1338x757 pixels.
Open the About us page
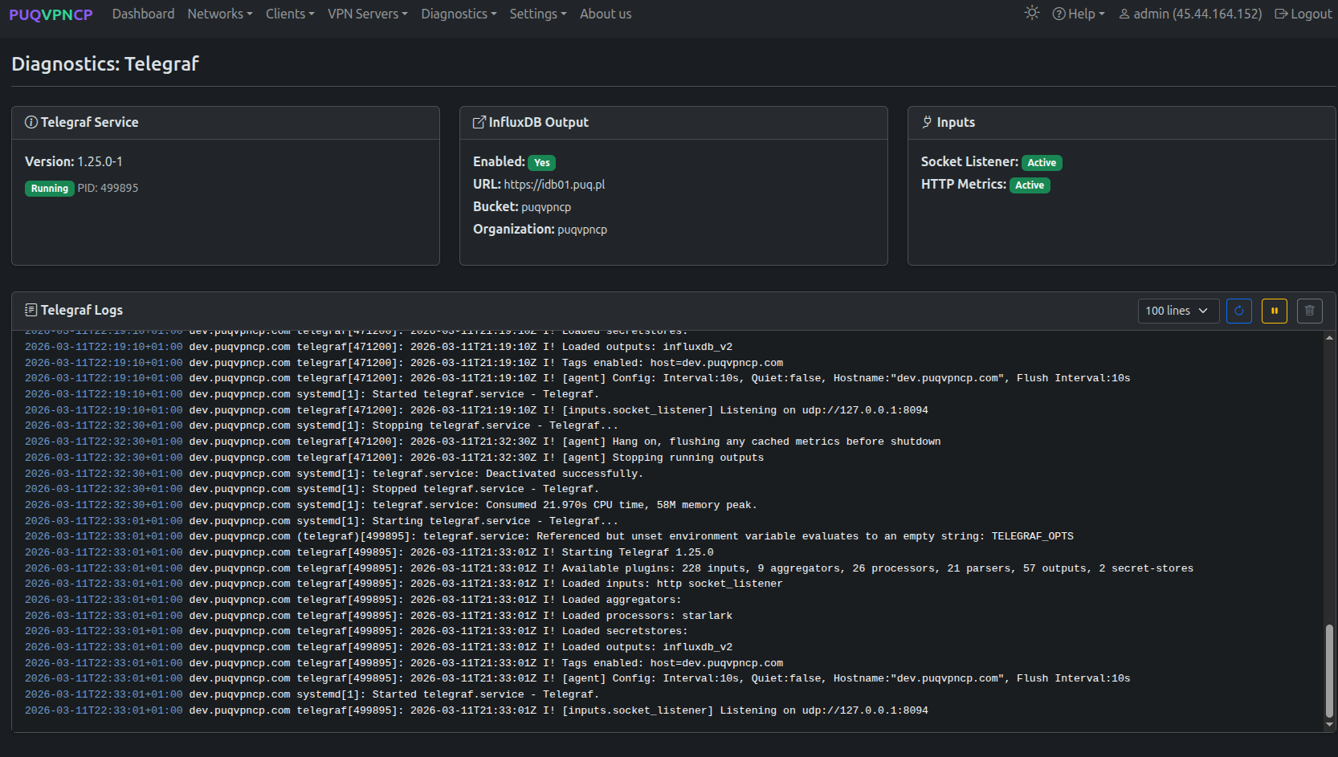click(606, 14)
